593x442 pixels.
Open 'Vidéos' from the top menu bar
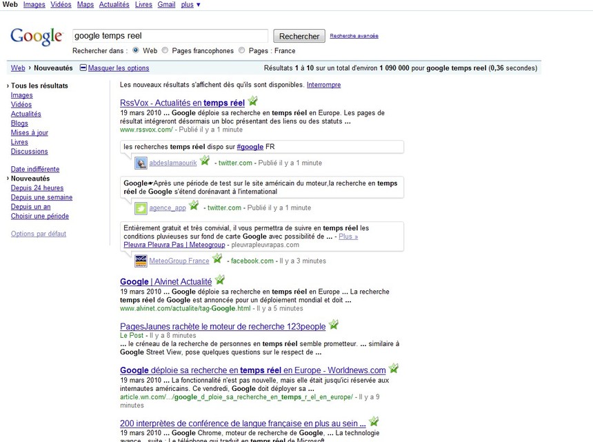point(61,4)
